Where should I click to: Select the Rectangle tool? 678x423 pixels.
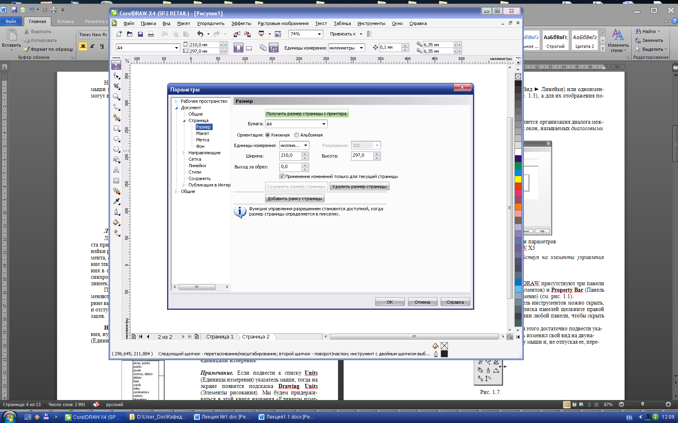tap(116, 128)
